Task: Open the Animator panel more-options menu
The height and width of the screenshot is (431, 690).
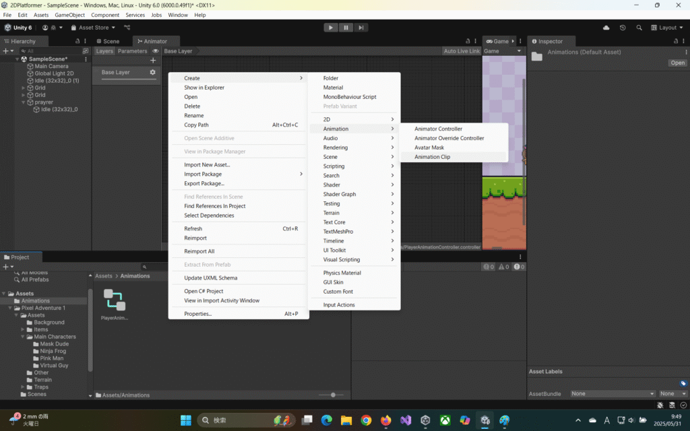Action: [475, 41]
